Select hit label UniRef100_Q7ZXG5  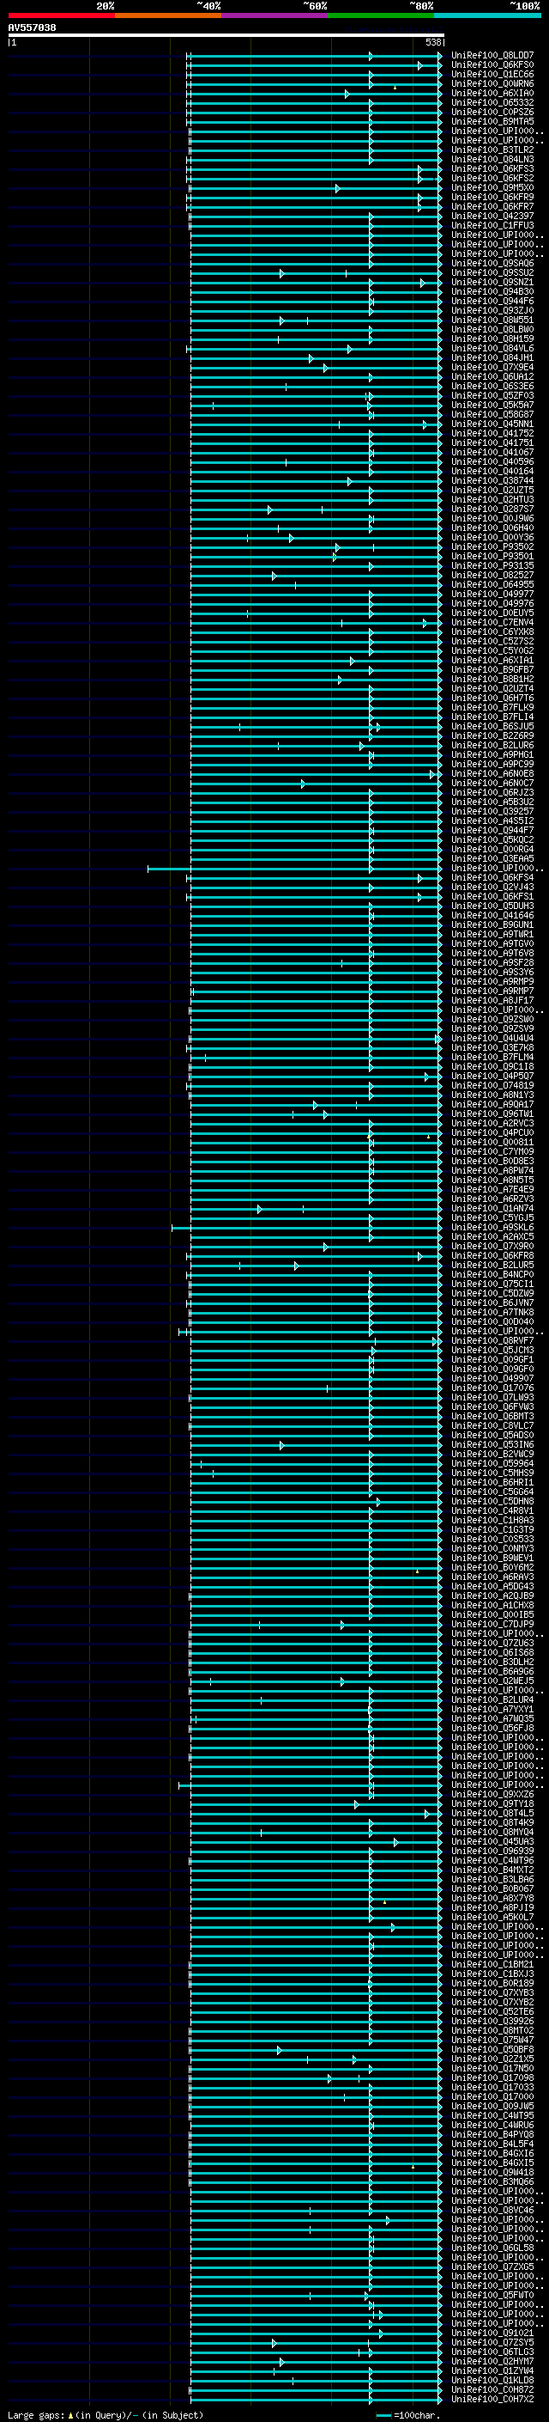(492, 2266)
